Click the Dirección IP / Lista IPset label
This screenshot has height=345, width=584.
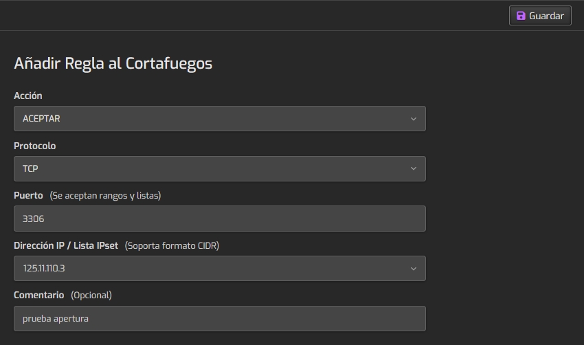(66, 245)
